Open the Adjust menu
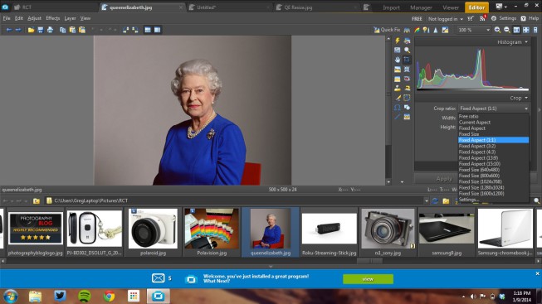Screen dimensions: 542x304 [34, 18]
